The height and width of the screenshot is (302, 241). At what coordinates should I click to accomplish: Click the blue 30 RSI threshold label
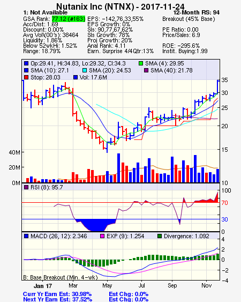224,219
